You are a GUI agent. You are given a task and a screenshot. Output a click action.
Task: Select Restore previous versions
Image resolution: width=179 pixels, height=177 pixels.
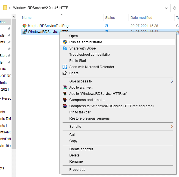click(x=118, y=118)
